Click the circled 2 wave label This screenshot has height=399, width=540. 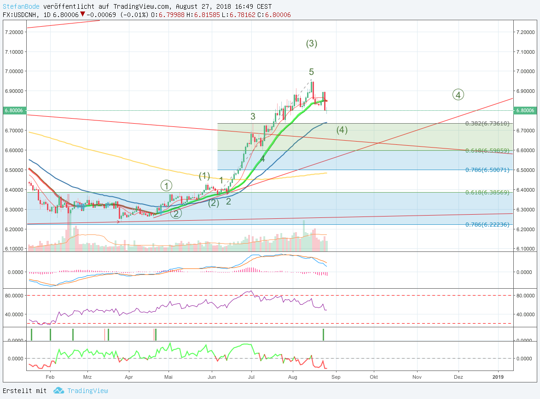[176, 213]
